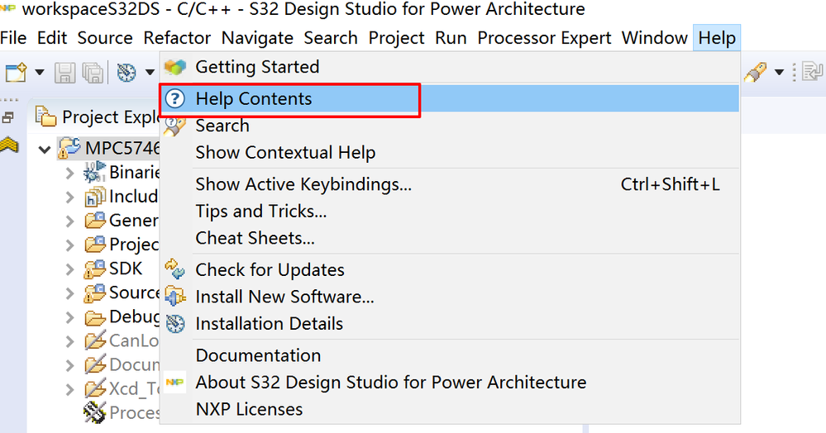The image size is (826, 433).
Task: Click the Getting Started icon in Help menu
Action: [x=175, y=67]
